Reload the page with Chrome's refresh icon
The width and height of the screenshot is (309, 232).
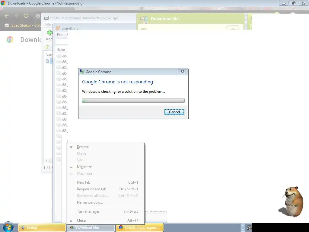point(26,16)
